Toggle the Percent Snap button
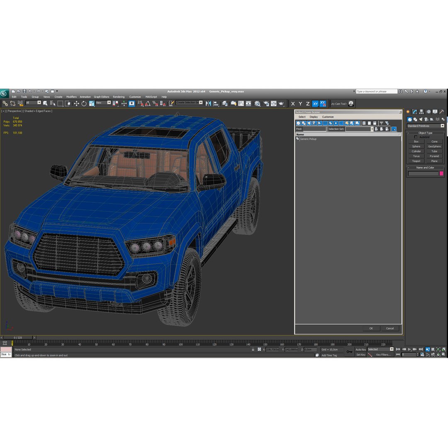The image size is (448, 448). 155,103
